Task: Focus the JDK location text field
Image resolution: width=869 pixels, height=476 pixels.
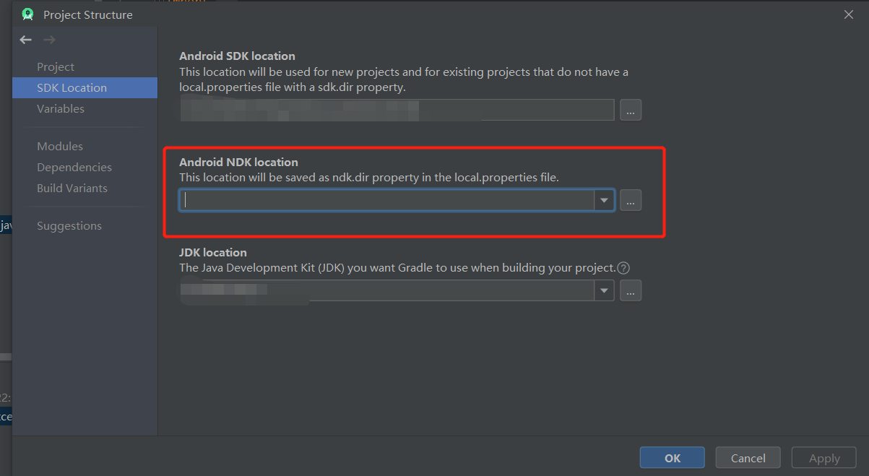Action: pyautogui.click(x=387, y=290)
